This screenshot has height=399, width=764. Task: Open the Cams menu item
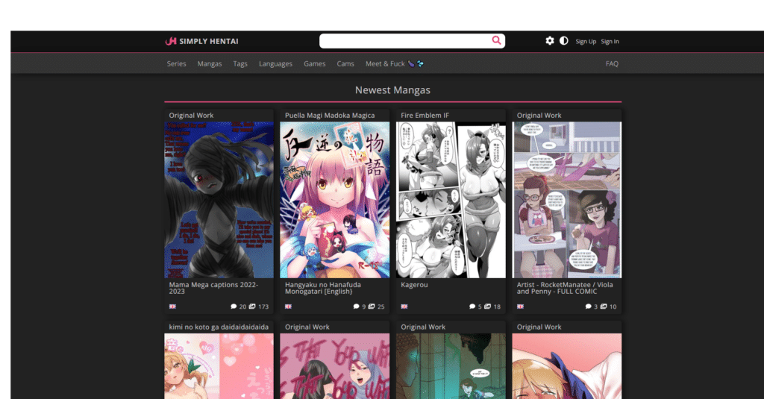pos(345,64)
